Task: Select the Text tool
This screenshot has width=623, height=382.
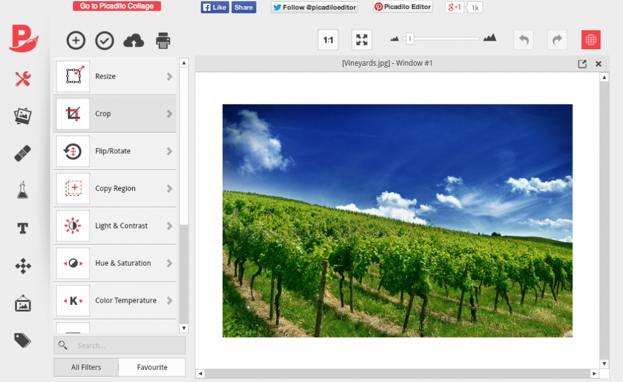Action: (23, 227)
